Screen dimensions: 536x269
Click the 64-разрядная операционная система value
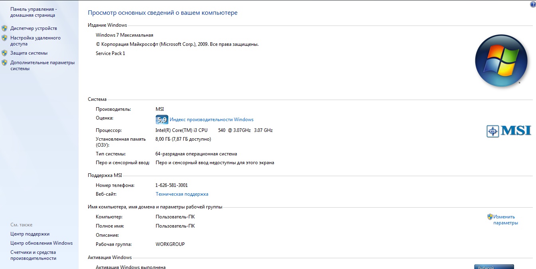(196, 154)
